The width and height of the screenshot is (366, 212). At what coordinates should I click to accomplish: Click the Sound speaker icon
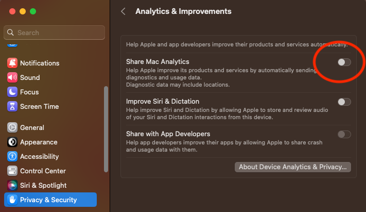click(x=12, y=77)
